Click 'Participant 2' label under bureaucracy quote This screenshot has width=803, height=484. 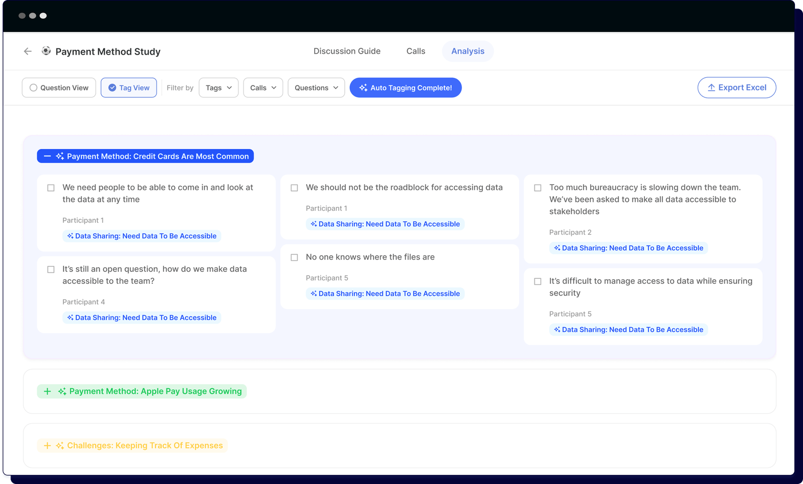[570, 232]
